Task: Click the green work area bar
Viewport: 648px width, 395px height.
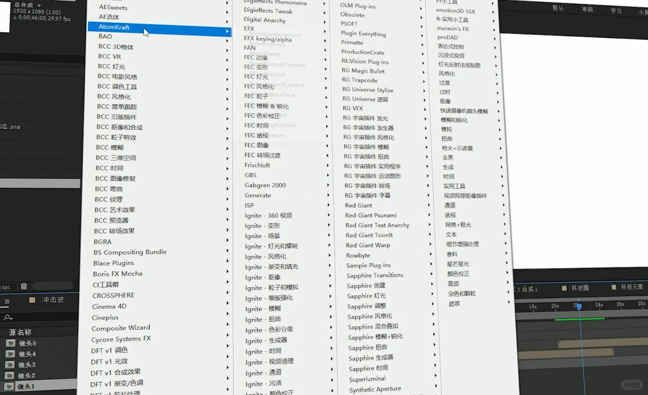Action: click(x=579, y=319)
